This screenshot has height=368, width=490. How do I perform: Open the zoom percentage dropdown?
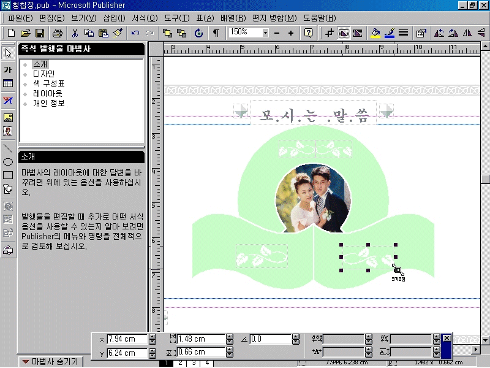tap(265, 33)
